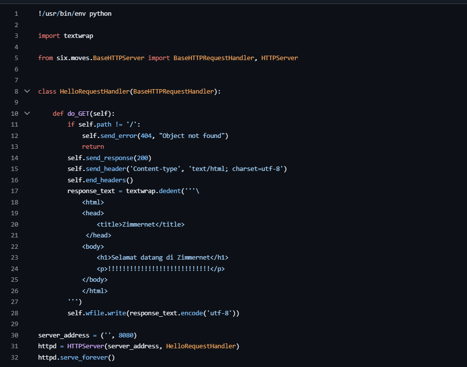467x367 pixels.
Task: Select line number 14
Action: pos(15,158)
